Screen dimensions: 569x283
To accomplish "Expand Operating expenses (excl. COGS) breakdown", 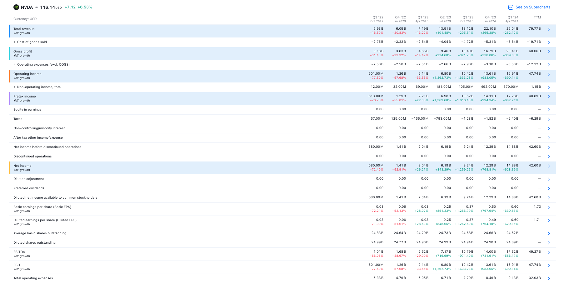I will 14,64.
